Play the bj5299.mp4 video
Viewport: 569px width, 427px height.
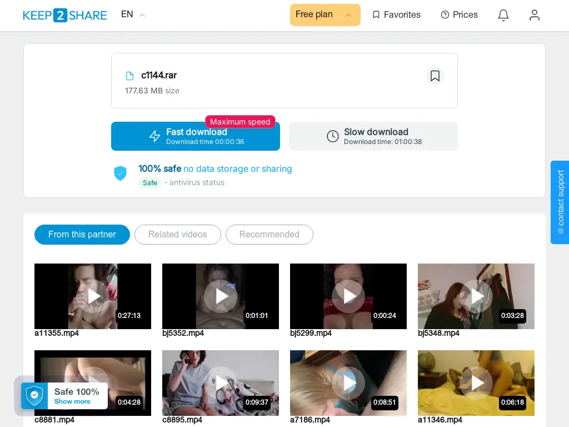348,296
